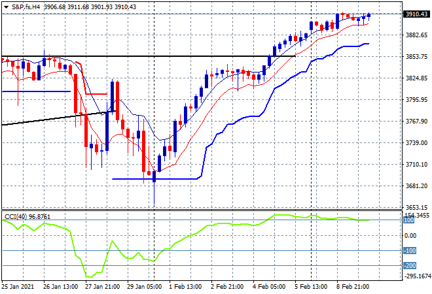Click the 3681.20 price axis label
Screen dimensions: 432x294
coord(416,186)
